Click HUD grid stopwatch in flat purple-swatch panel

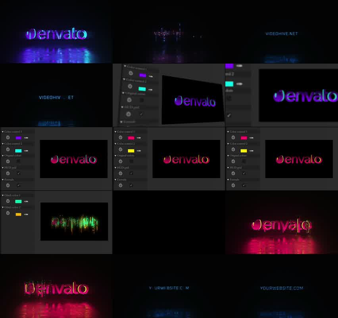[x=8, y=173]
